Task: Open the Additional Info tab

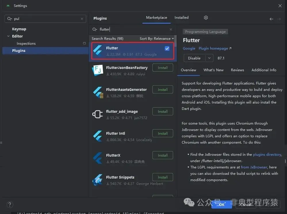Action: pyautogui.click(x=264, y=70)
